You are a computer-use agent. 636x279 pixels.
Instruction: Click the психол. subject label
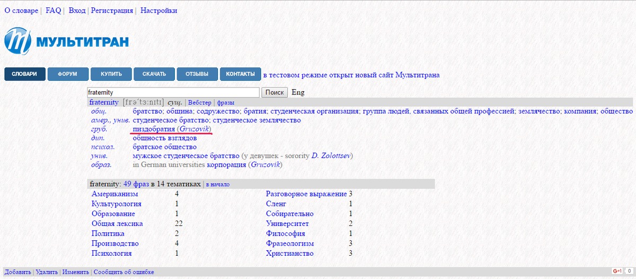pyautogui.click(x=103, y=147)
